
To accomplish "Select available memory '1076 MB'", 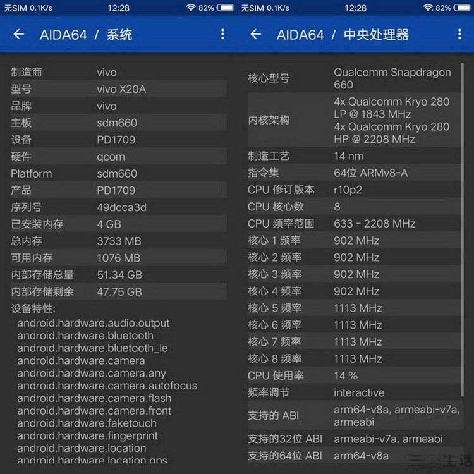I will pos(119,258).
